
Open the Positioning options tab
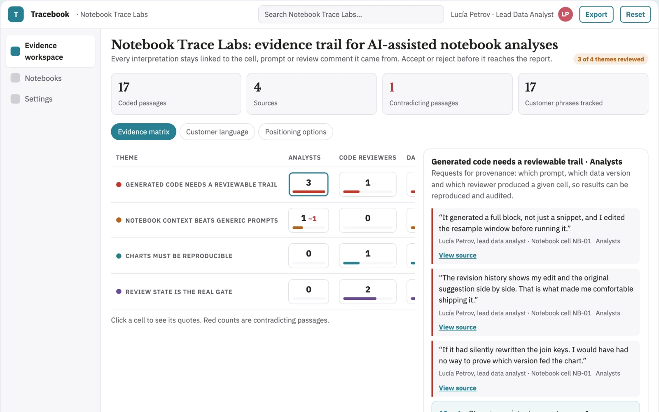click(x=295, y=132)
